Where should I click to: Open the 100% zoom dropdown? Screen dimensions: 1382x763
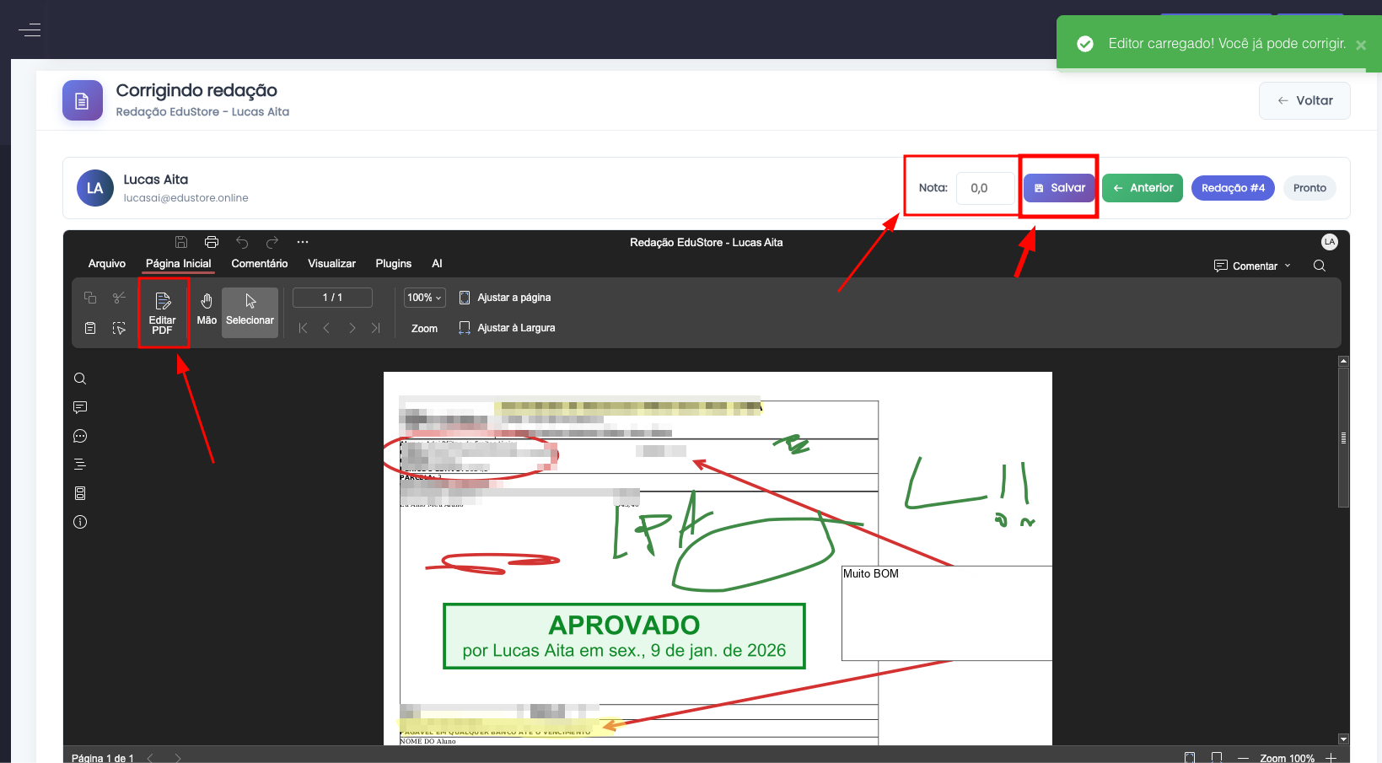(x=425, y=298)
